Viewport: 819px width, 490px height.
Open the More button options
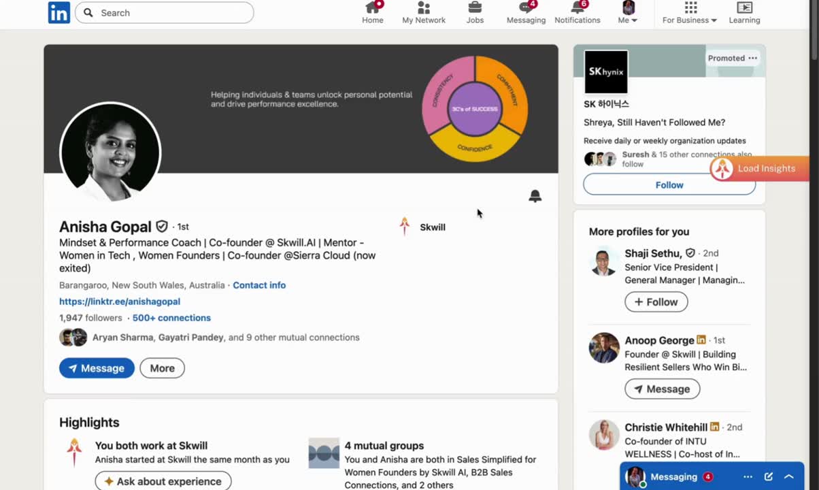(x=162, y=368)
